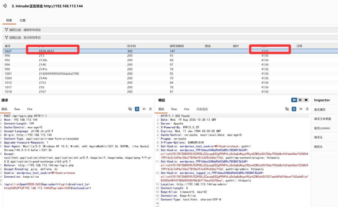Select the row with payload 2138s
Image resolution: width=338 pixels, height=207 pixels.
170,60
